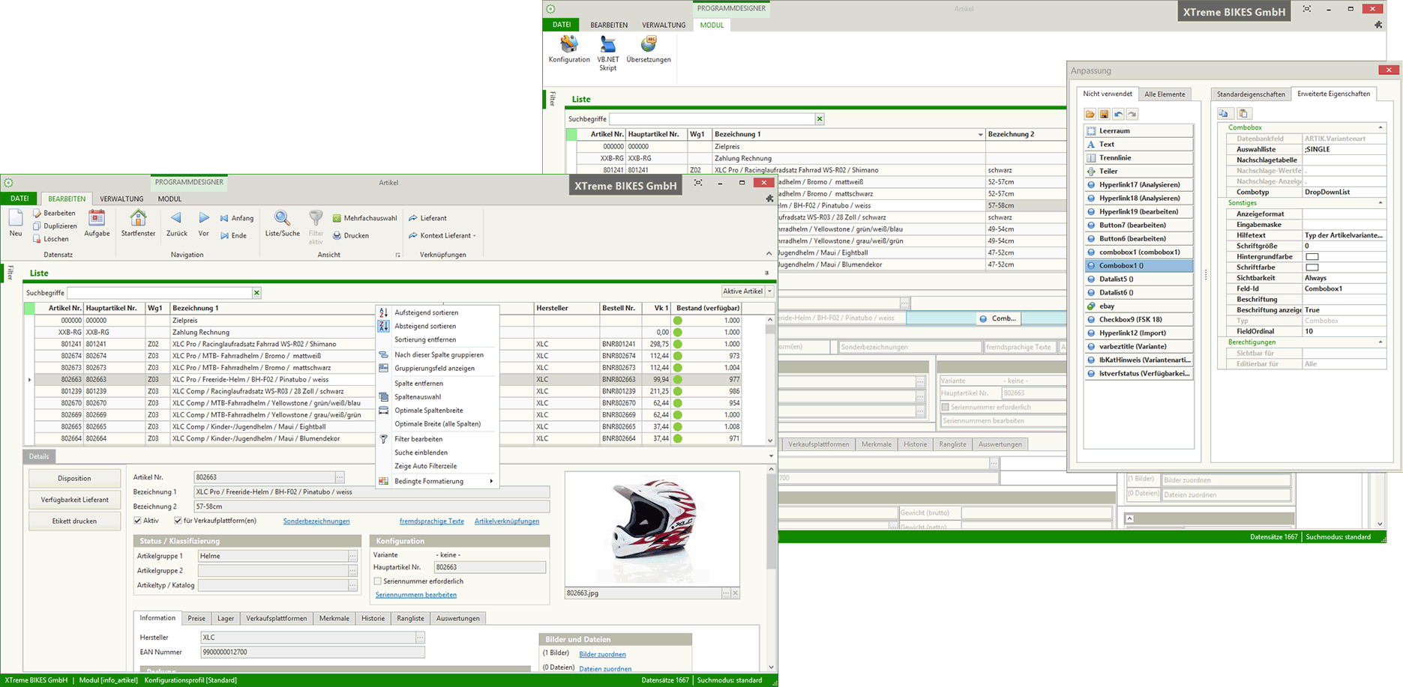Viewport: 1403px width, 687px height.
Task: Click in the EAN Nummer field
Action: coord(312,653)
